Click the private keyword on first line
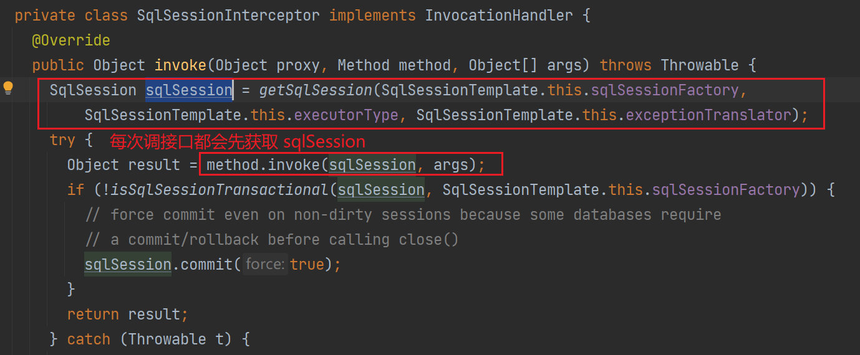 44,16
